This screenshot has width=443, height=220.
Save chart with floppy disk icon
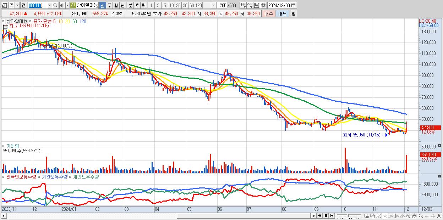tap(256, 5)
